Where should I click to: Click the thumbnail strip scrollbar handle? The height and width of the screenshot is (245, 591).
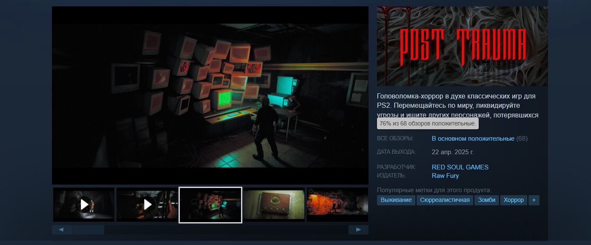88,229
